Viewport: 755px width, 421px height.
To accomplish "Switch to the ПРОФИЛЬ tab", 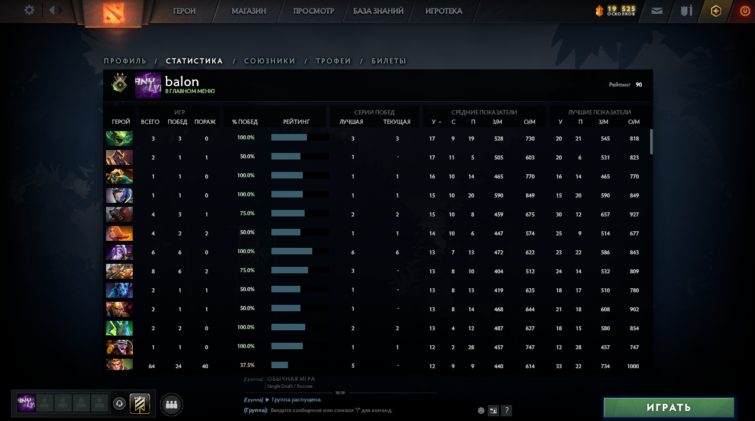I will [125, 61].
